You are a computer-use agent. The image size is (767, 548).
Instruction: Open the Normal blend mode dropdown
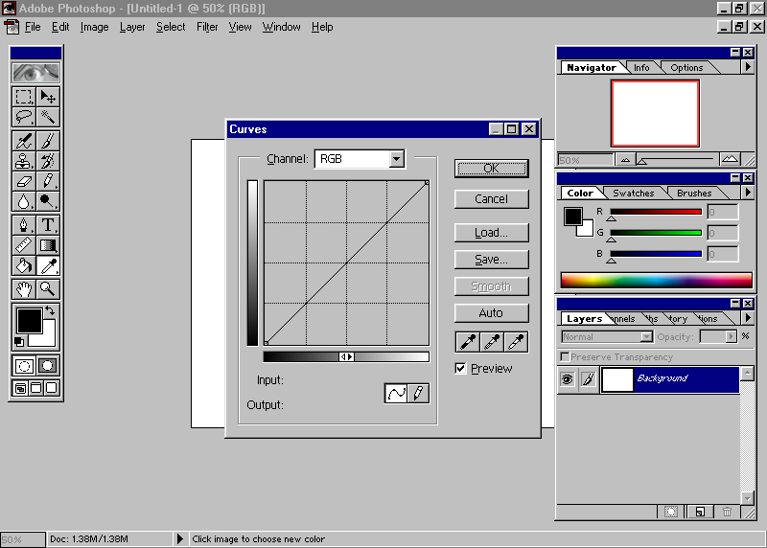pos(646,336)
